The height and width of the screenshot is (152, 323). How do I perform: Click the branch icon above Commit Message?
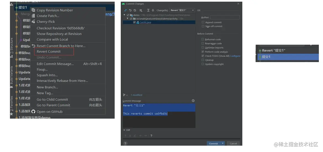[x=124, y=95]
